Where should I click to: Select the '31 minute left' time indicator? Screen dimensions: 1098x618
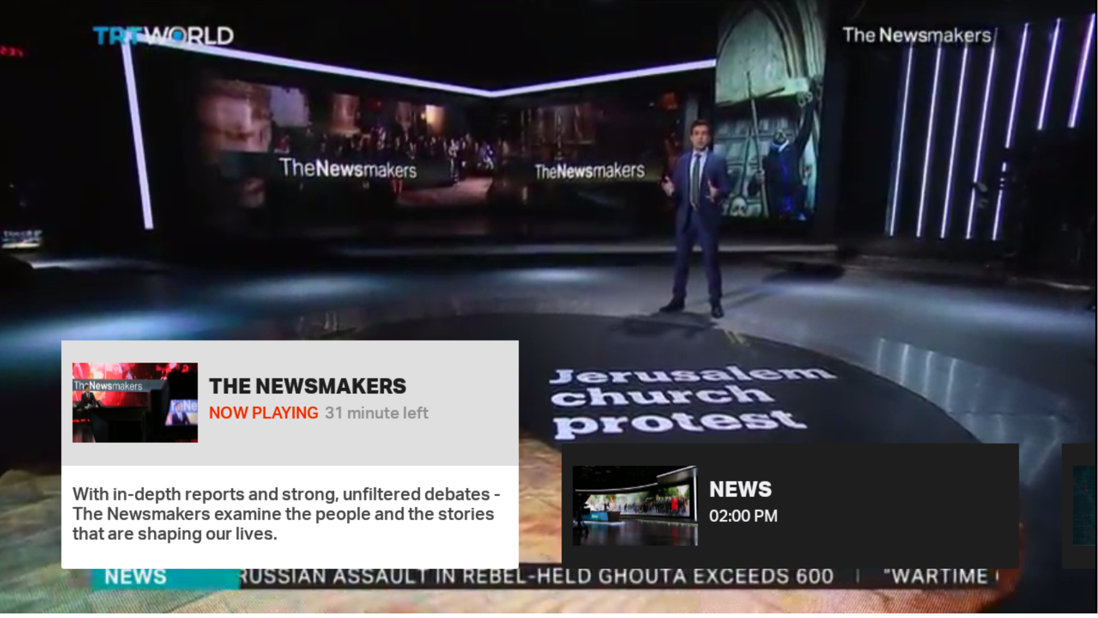[x=376, y=413]
